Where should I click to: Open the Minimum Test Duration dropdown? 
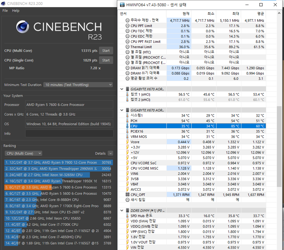[78, 85]
